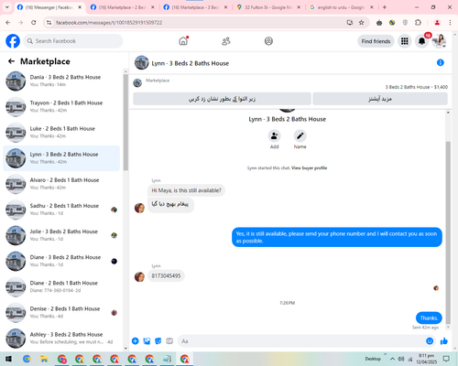Open Sadhu - 2 Beds 1 Bath House chat
458x366 pixels.
pos(61,210)
